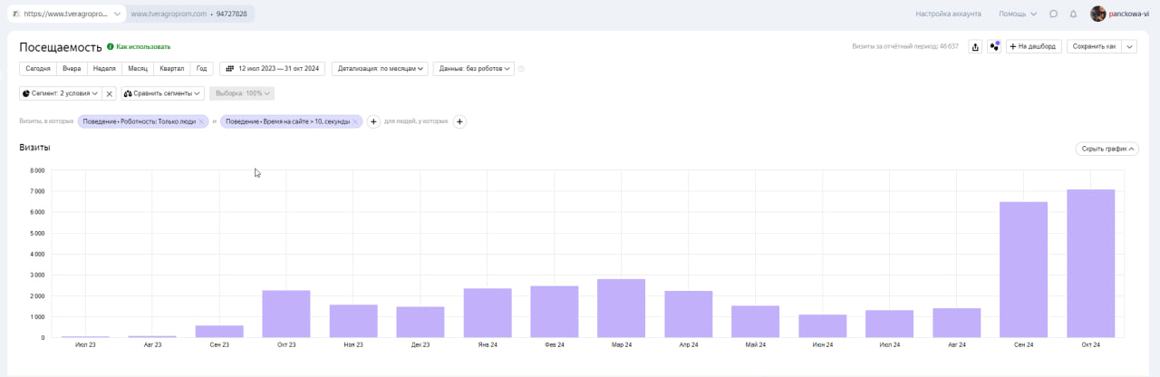
Task: Open the notifications bell
Action: point(1073,14)
